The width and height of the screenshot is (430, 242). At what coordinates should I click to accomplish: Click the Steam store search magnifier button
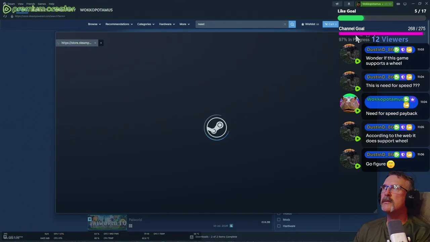tap(292, 24)
